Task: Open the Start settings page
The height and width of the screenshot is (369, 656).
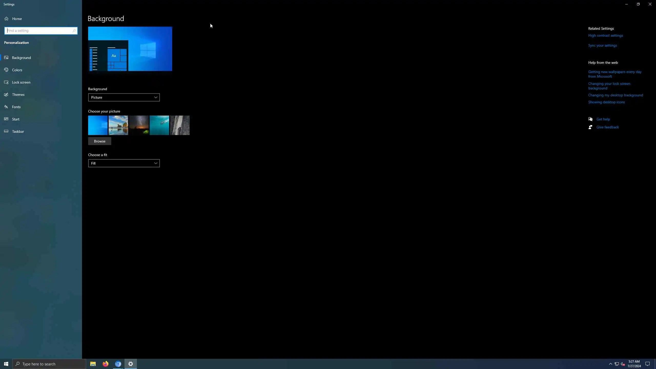Action: click(x=16, y=119)
